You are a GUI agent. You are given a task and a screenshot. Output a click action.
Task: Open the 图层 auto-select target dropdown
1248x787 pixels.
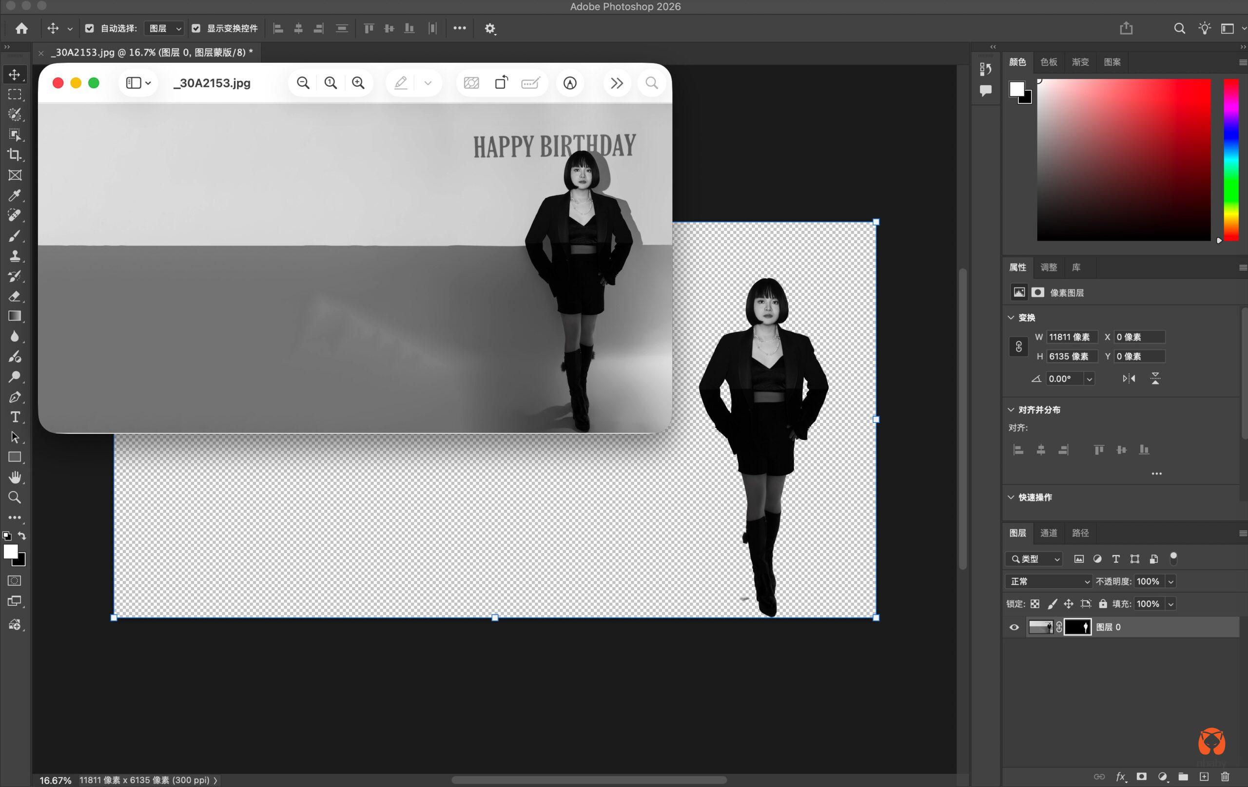point(164,28)
